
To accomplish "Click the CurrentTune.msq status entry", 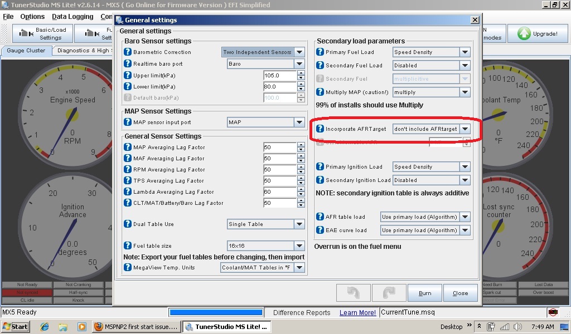I will click(x=408, y=312).
